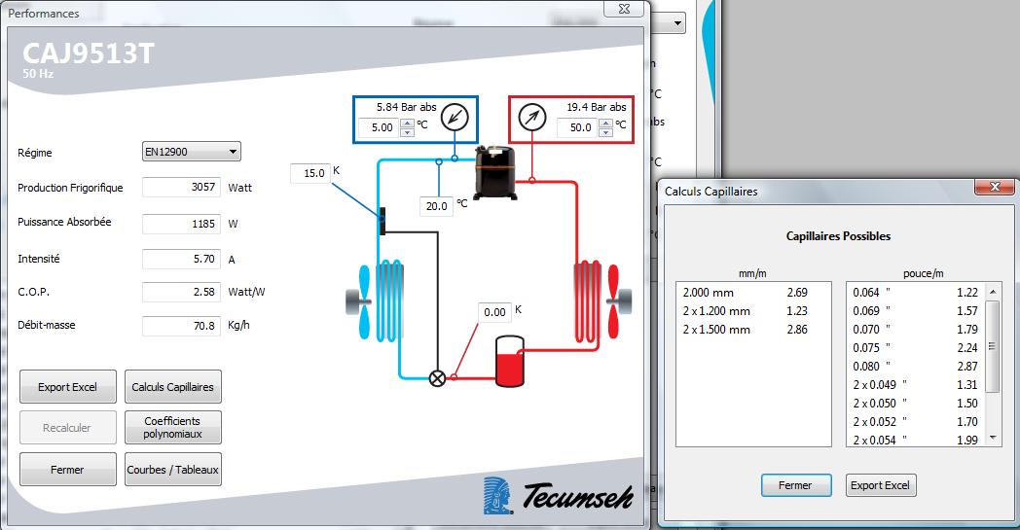Click Export Excel in Calculs Capillaires dialog
The image size is (1020, 530).
pos(881,485)
